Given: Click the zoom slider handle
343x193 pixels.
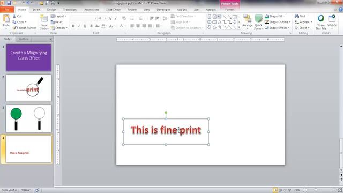Looking at the screenshot, I should [316, 190].
